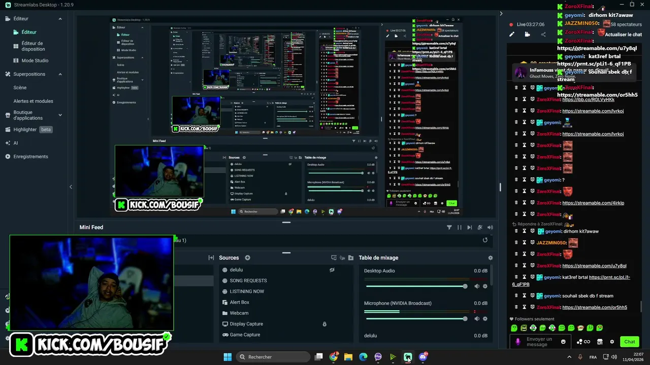Click the chat message input field
Image resolution: width=650 pixels, height=365 pixels.
click(541, 342)
